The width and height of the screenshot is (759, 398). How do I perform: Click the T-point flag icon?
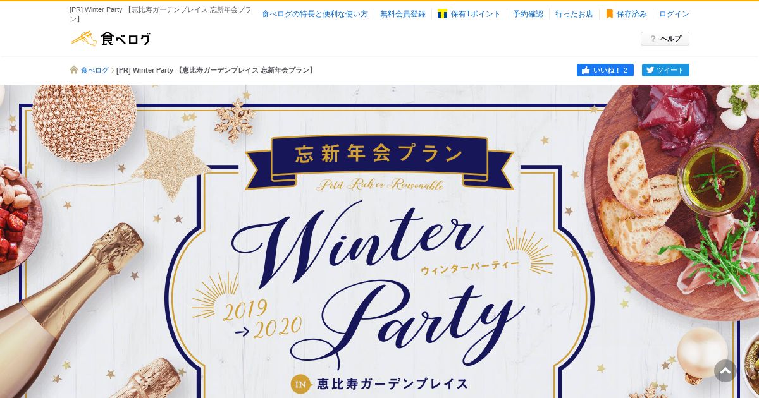(x=442, y=14)
